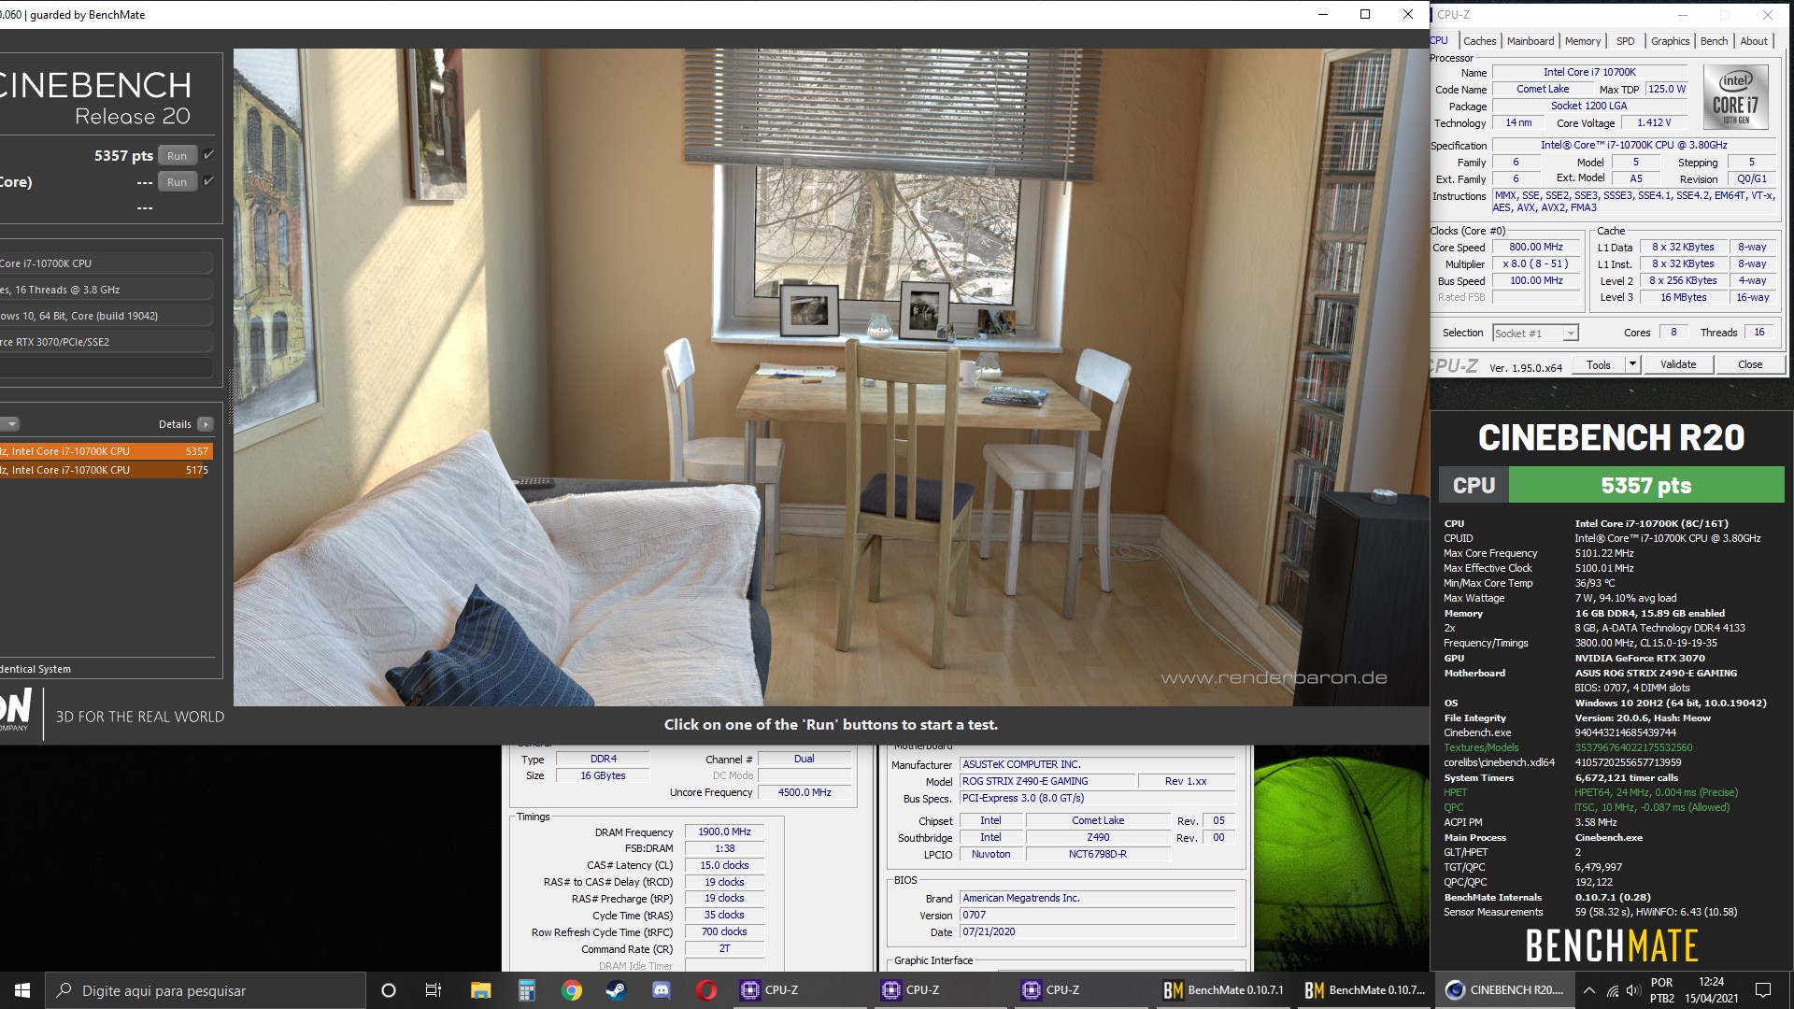This screenshot has height=1009, width=1794.
Task: Show hidden system tray icons
Action: click(1589, 990)
